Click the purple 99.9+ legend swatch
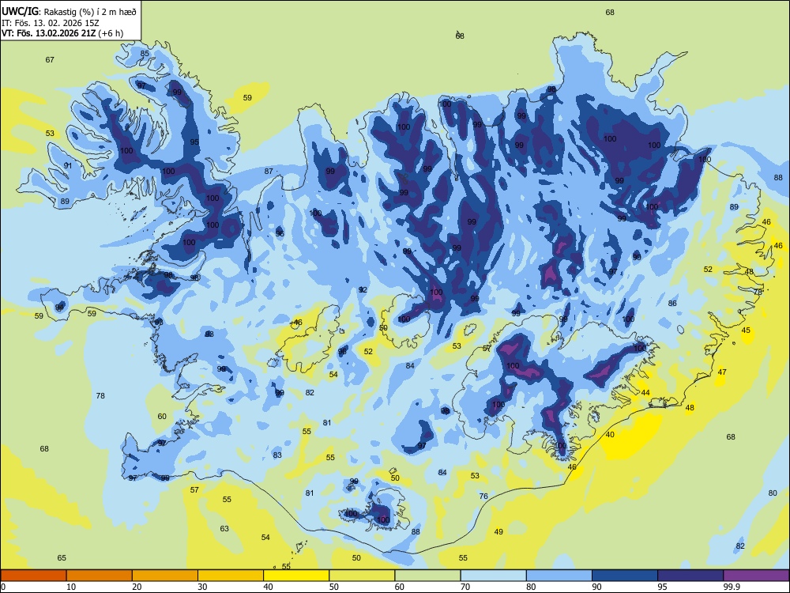The width and height of the screenshot is (790, 593). coord(756,576)
